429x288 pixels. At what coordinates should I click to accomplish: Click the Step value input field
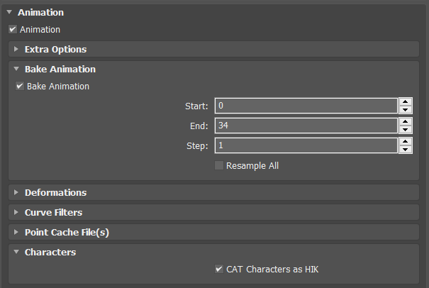tap(305, 145)
